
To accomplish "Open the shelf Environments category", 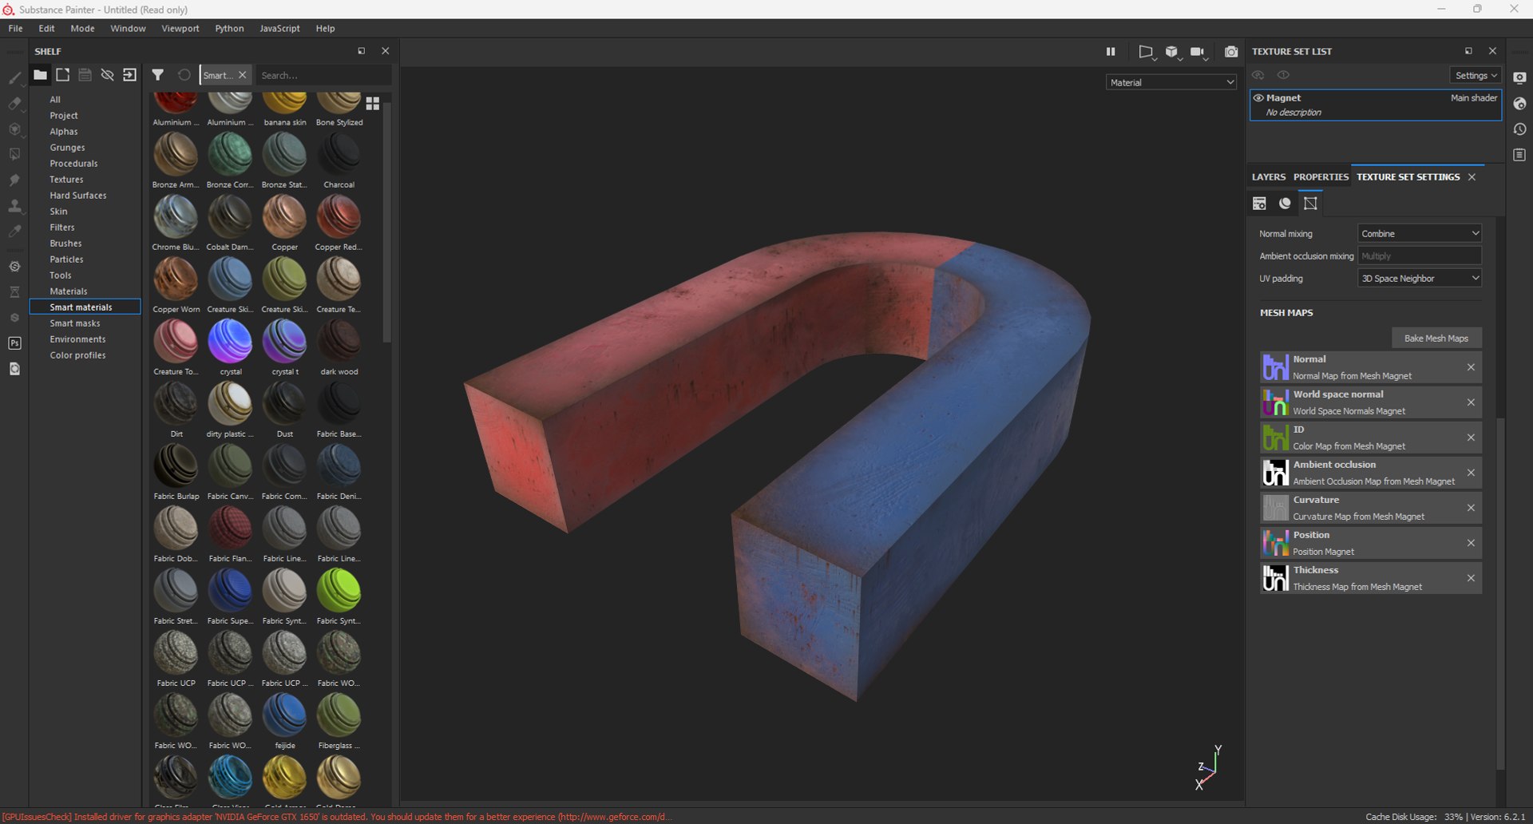I will (77, 339).
